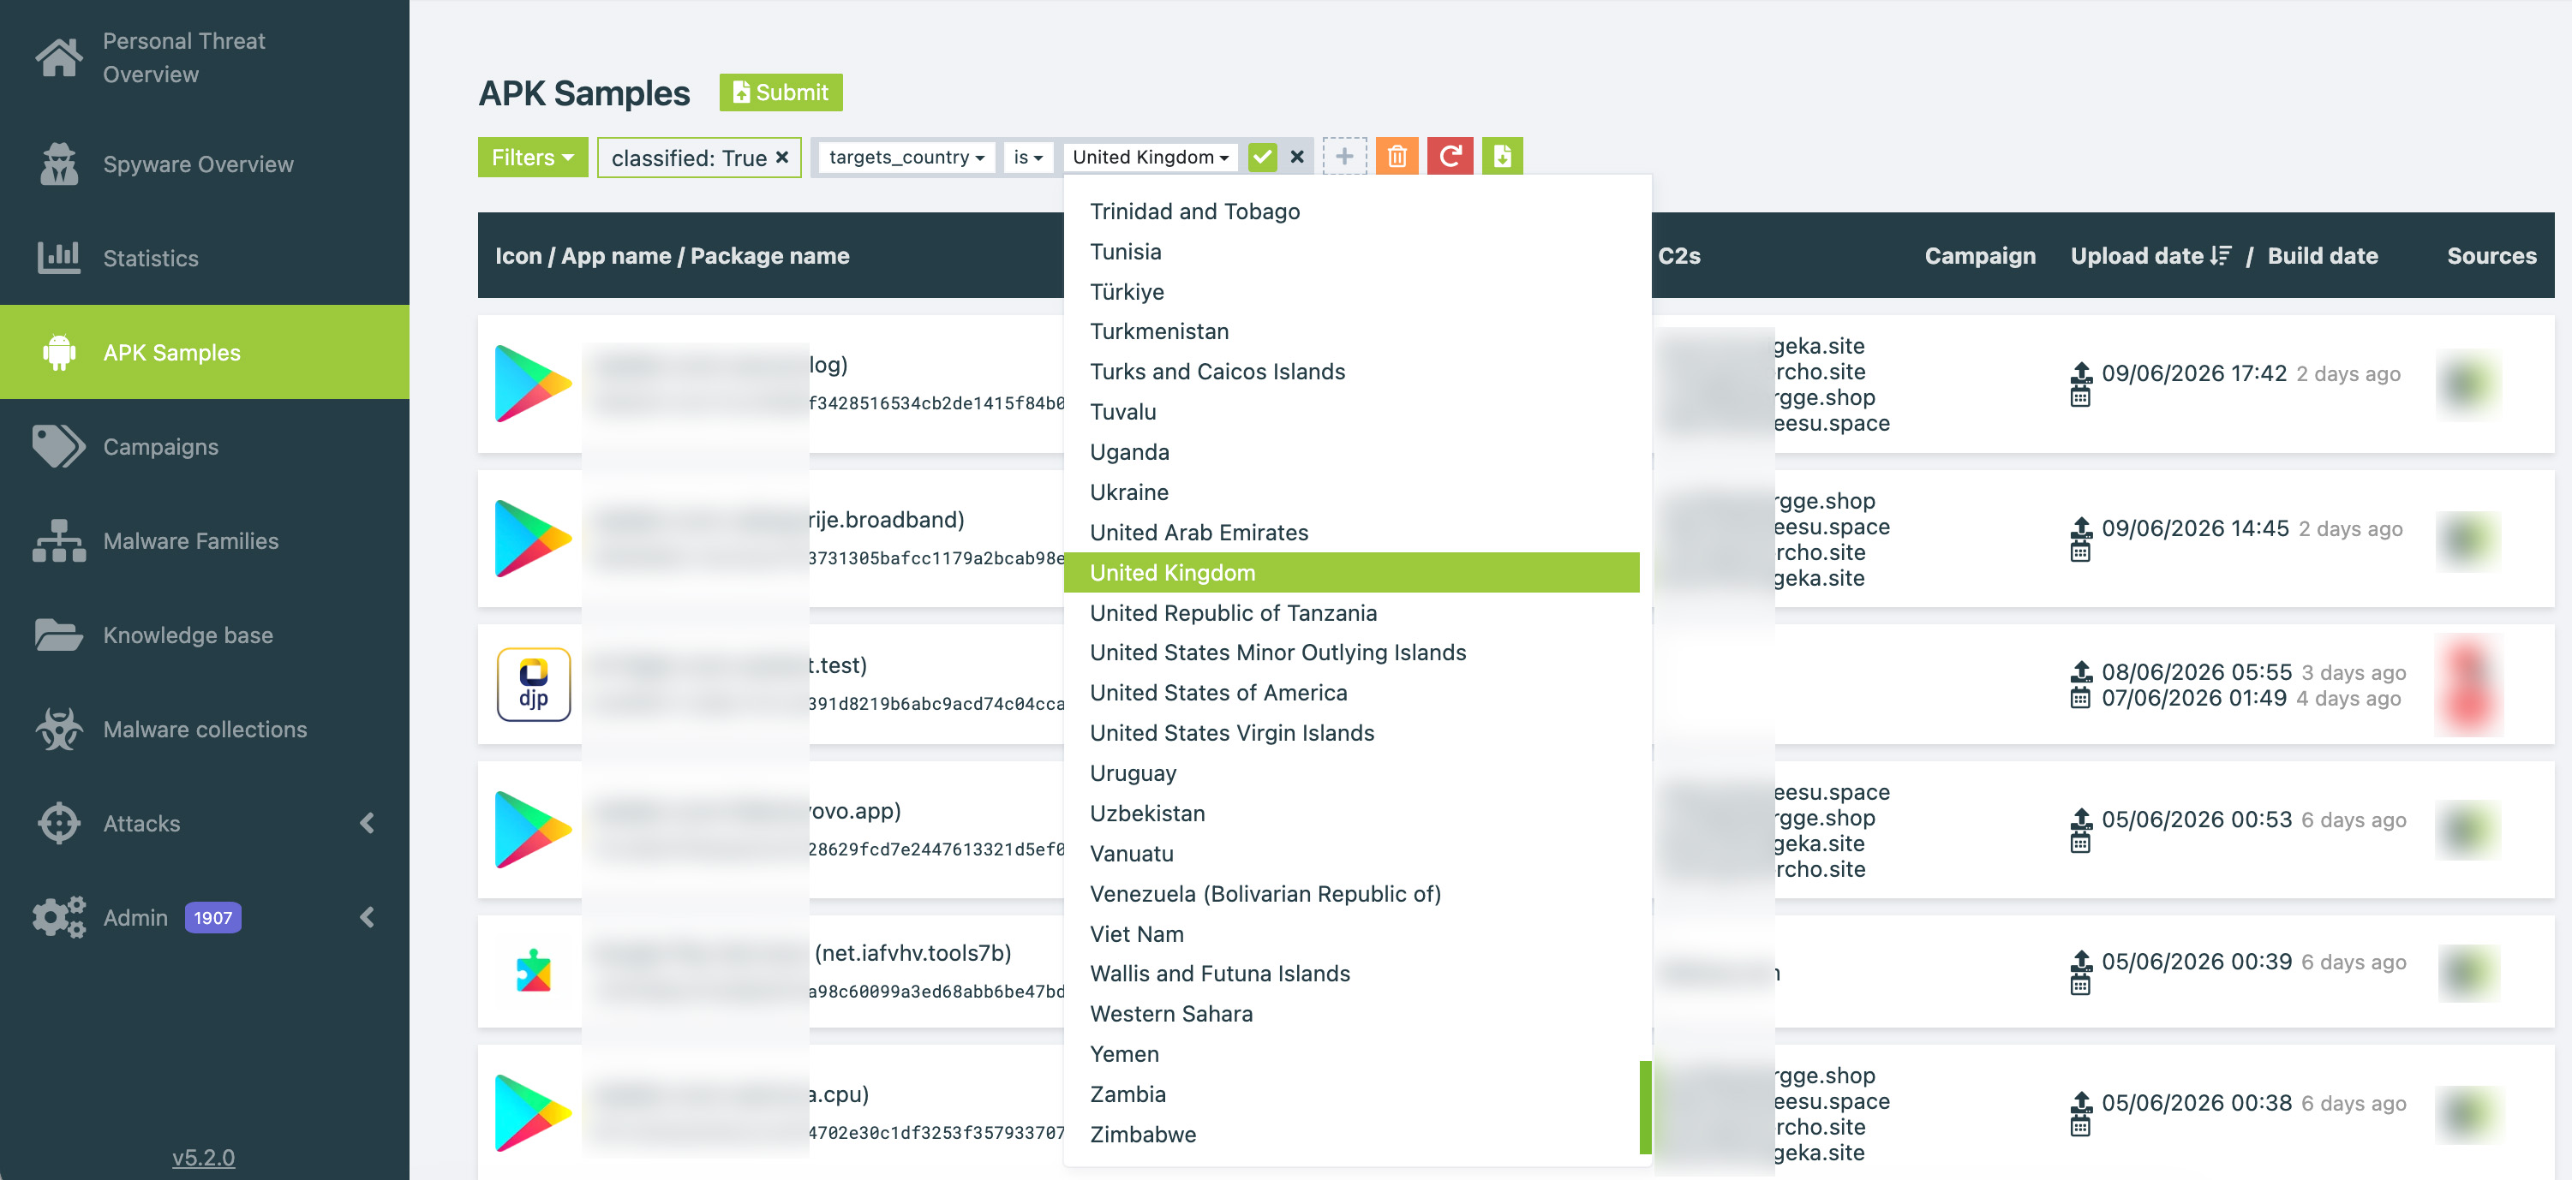Cancel the targets_country filter edit
Screen dimensions: 2572x1180
coord(1296,157)
